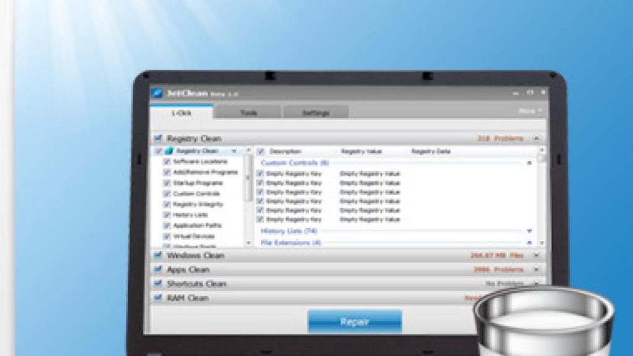
Task: Click the Registry Clean cube icon in tree
Action: 169,151
